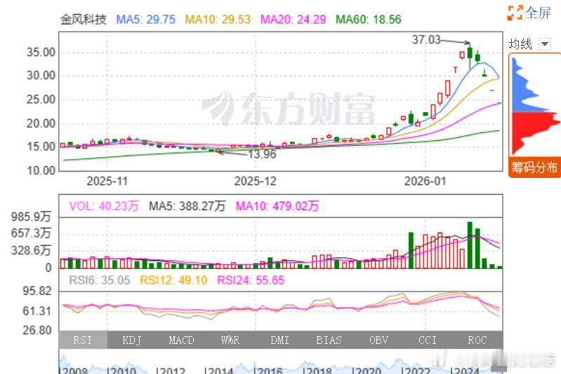Select the OBV indicator tab

coord(378,340)
